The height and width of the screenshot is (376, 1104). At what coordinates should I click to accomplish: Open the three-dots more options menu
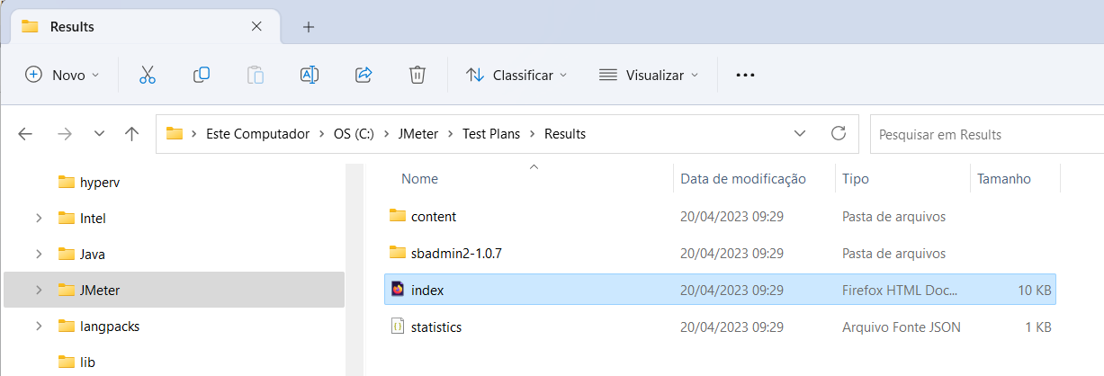coord(745,75)
